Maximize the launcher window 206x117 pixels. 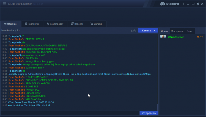coord(193,4)
